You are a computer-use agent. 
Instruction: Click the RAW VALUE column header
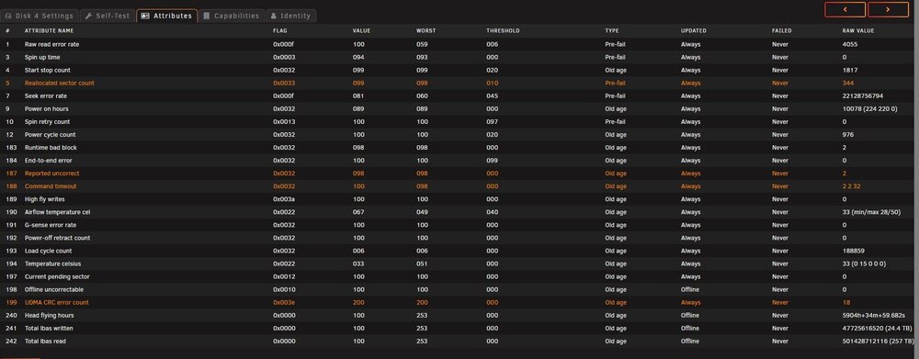[x=858, y=30]
